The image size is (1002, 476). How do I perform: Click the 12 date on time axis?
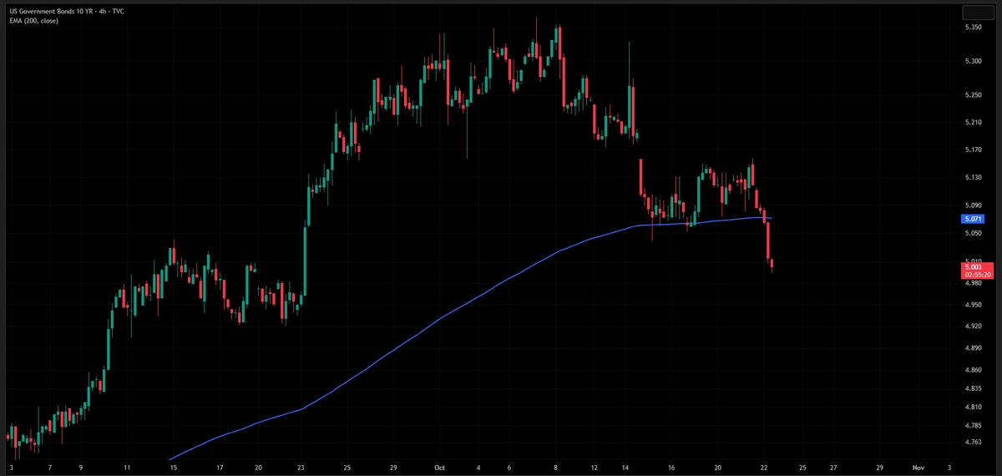tap(594, 468)
